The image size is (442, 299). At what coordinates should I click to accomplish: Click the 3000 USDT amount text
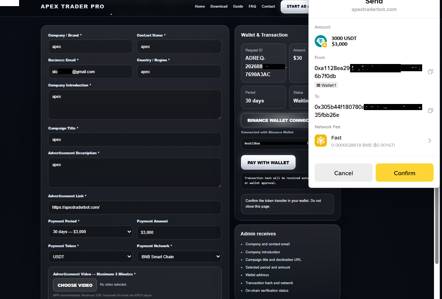344,38
